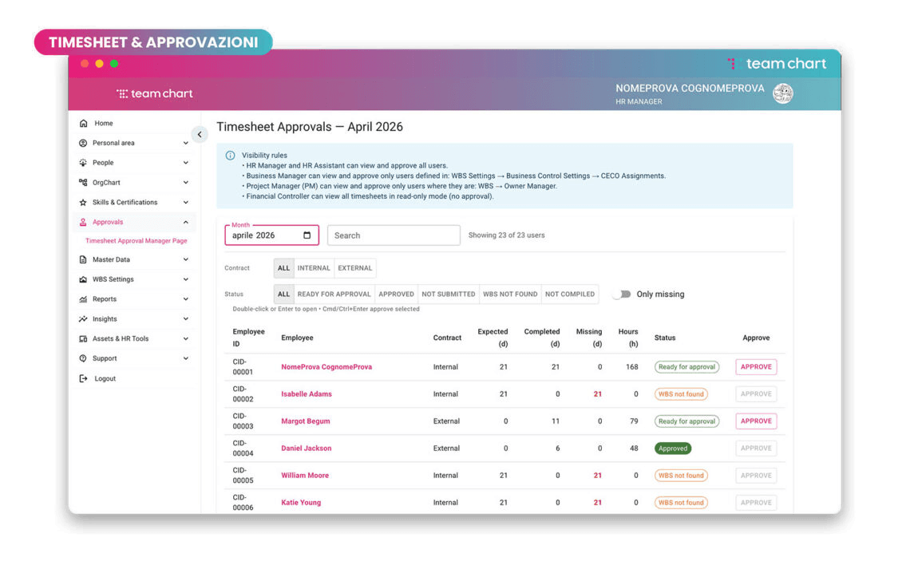Screen dimensions: 910x569
Task: Click the Assets & HR Tools icon
Action: [x=83, y=338]
